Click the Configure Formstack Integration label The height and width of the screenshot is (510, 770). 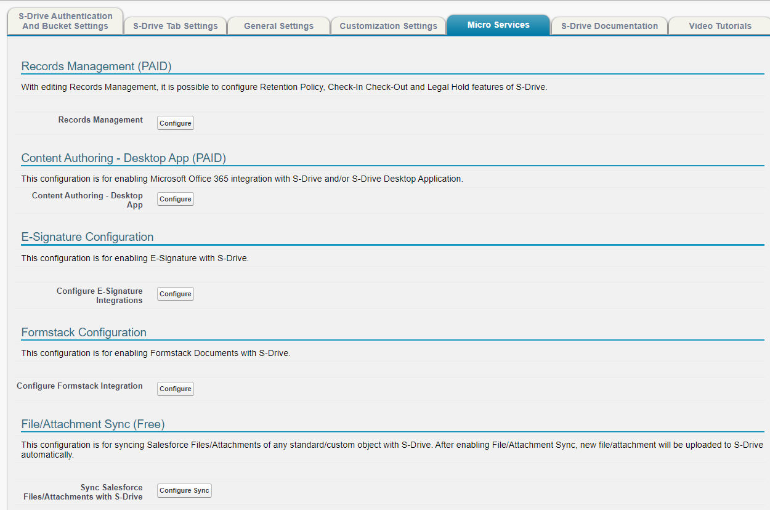(79, 386)
